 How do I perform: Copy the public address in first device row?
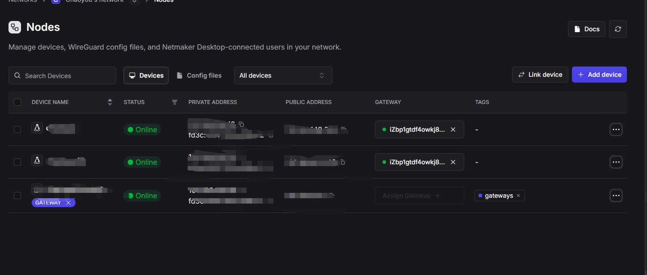coord(343,129)
